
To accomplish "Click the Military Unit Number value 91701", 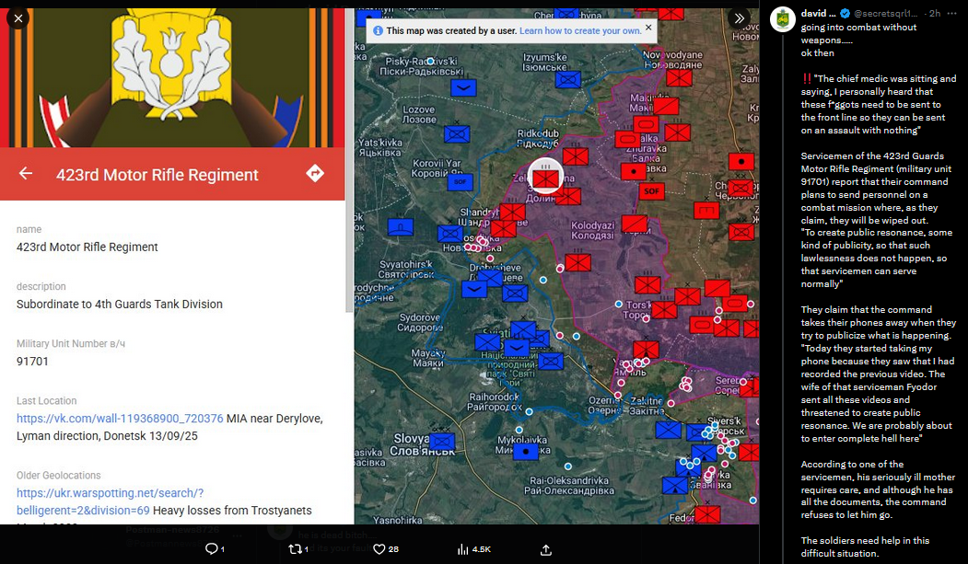I will click(32, 362).
